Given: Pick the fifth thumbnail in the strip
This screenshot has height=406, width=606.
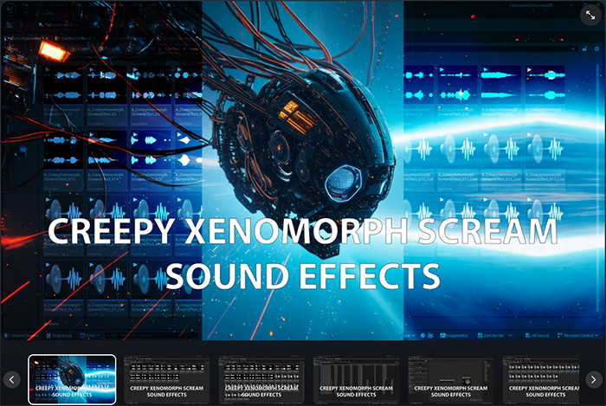Looking at the screenshot, I should pos(451,379).
